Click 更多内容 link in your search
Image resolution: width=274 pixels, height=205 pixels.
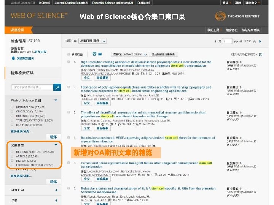click(41, 52)
